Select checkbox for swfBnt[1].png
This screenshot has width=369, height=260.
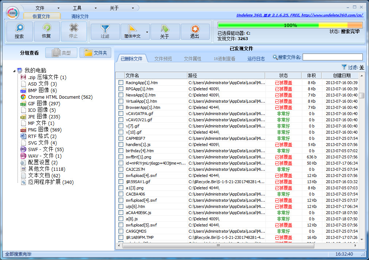coord(121,157)
